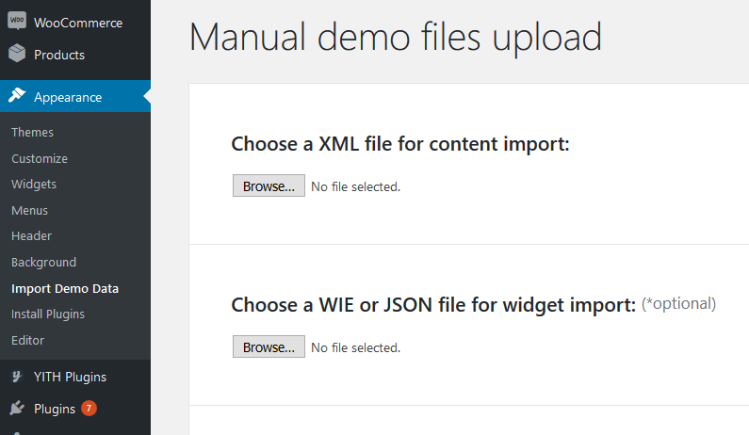Select Header in the Appearance submenu
This screenshot has width=749, height=435.
pyautogui.click(x=31, y=236)
